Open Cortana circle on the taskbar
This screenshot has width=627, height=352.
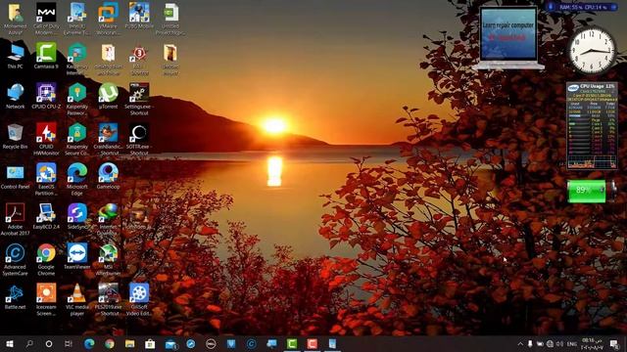tap(49, 343)
